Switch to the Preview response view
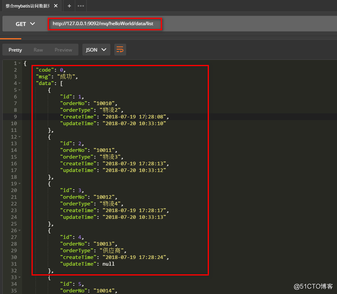 (63, 50)
